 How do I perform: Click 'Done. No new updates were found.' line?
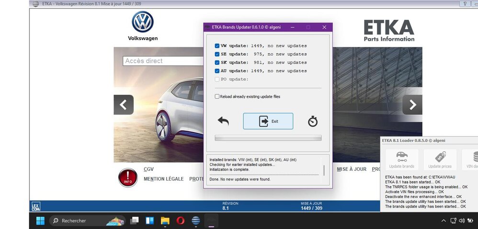coord(240,179)
